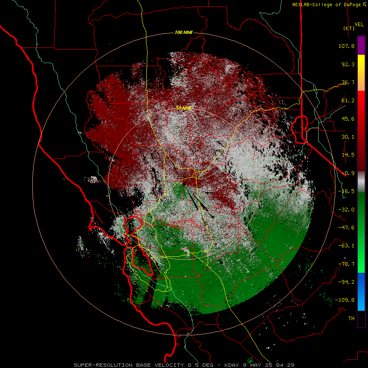Click the TH legend label
This screenshot has height=368, width=368.
[351, 319]
